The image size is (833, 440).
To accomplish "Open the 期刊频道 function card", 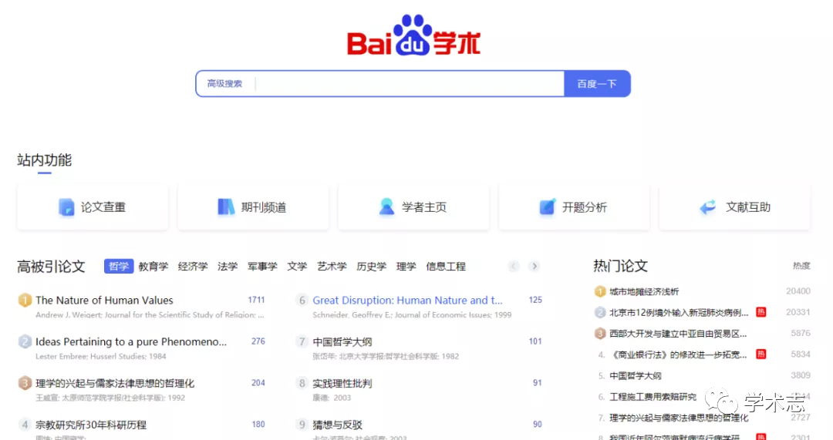I will tap(253, 207).
